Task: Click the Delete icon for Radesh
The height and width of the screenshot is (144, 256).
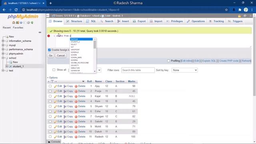Action: tap(76, 137)
